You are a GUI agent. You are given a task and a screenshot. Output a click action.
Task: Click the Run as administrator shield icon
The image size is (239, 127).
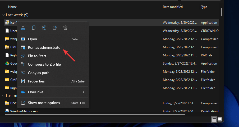pyautogui.click(x=23, y=47)
